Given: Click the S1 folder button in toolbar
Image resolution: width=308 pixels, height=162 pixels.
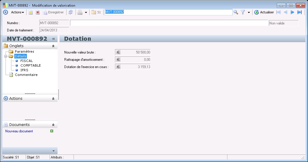Looking at the screenshot, I should pos(96,12).
